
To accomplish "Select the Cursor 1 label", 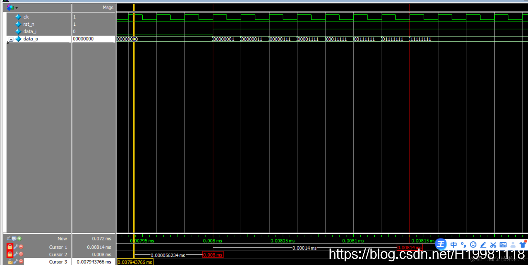I will (x=58, y=247).
